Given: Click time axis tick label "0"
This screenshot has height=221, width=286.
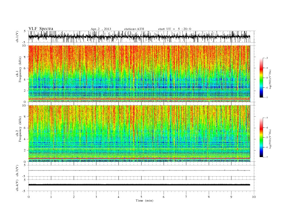Looking at the screenshot, I should point(29,197).
